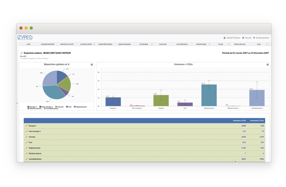Click the Déplacements row label in table
The width and height of the screenshot is (286, 187).
[x=34, y=148]
